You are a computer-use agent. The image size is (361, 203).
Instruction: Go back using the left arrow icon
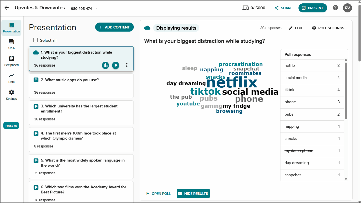tap(7, 8)
